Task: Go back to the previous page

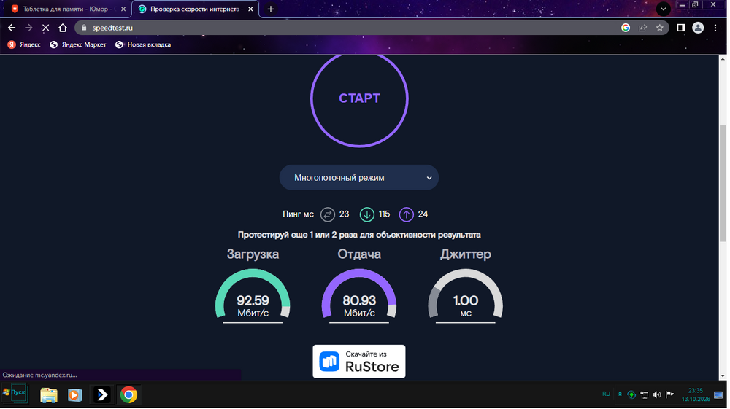Action: coord(12,28)
